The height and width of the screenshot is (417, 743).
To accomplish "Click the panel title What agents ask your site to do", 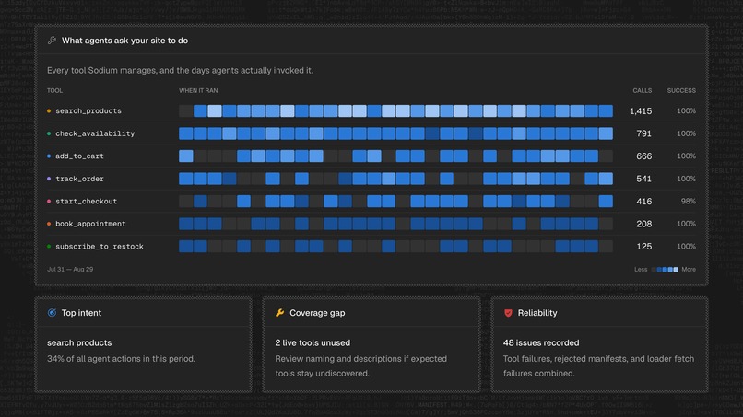I will point(124,41).
